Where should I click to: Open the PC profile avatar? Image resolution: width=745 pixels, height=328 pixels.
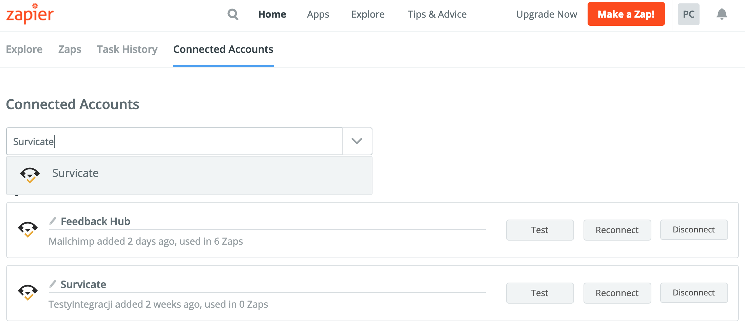tap(688, 14)
